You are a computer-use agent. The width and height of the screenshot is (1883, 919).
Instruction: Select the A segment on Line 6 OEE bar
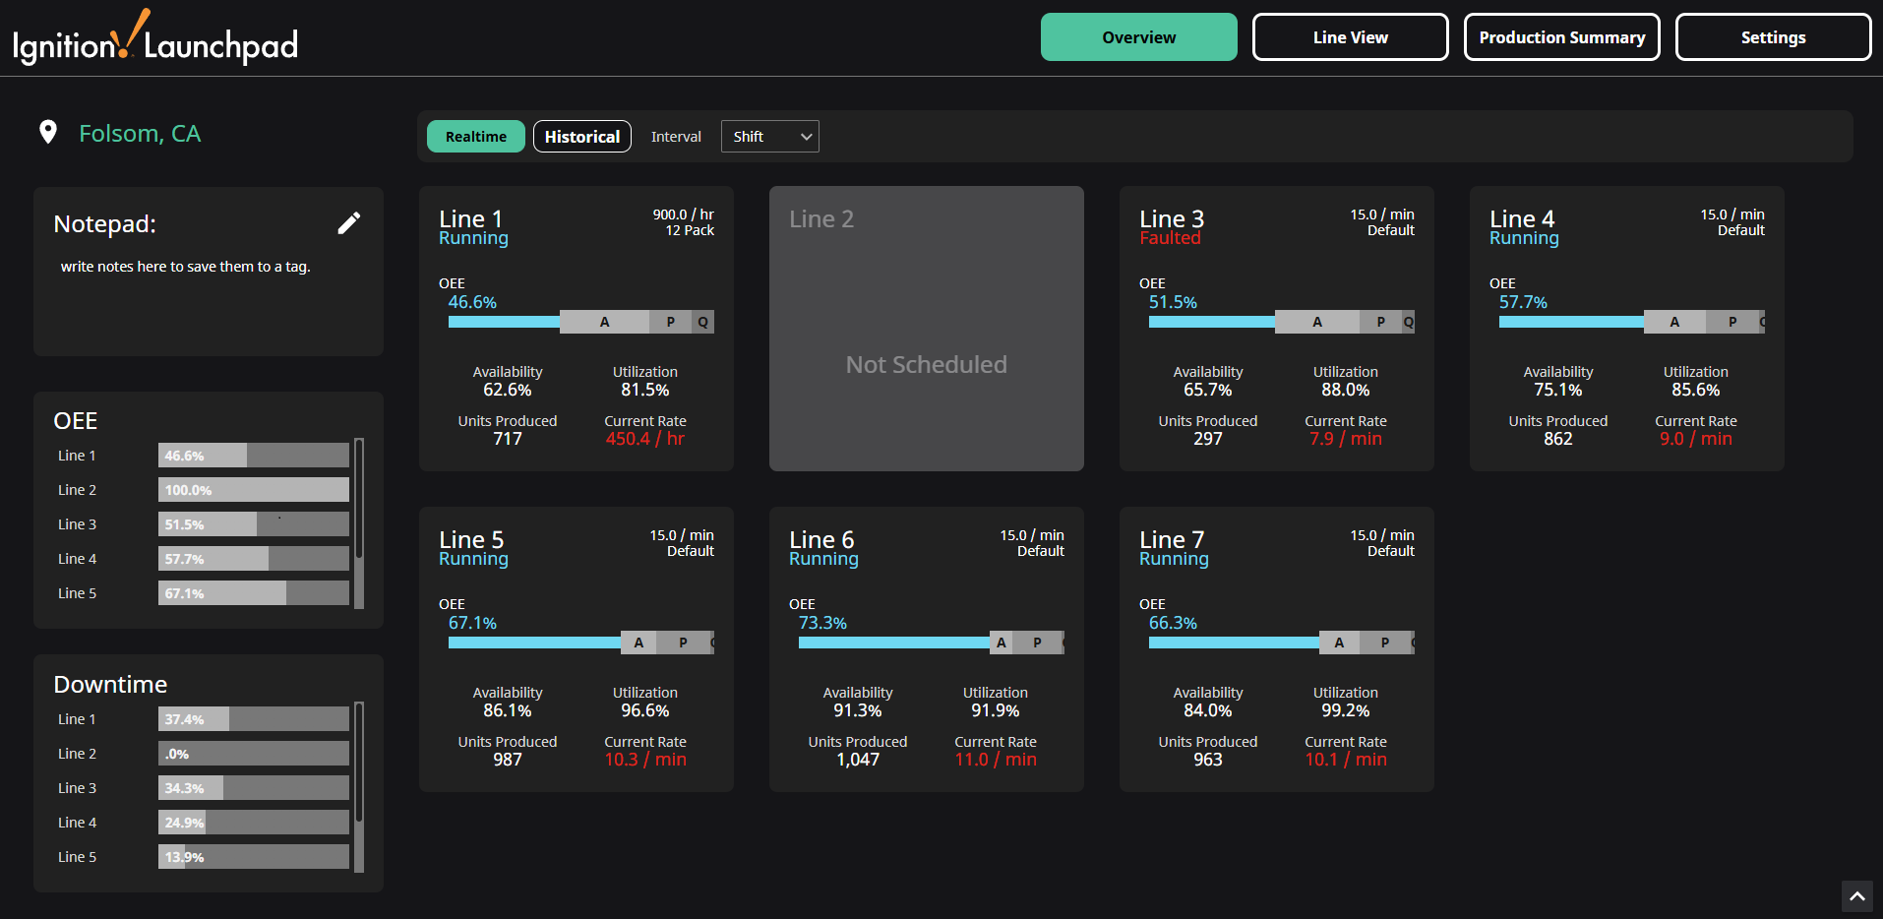[x=1001, y=643]
